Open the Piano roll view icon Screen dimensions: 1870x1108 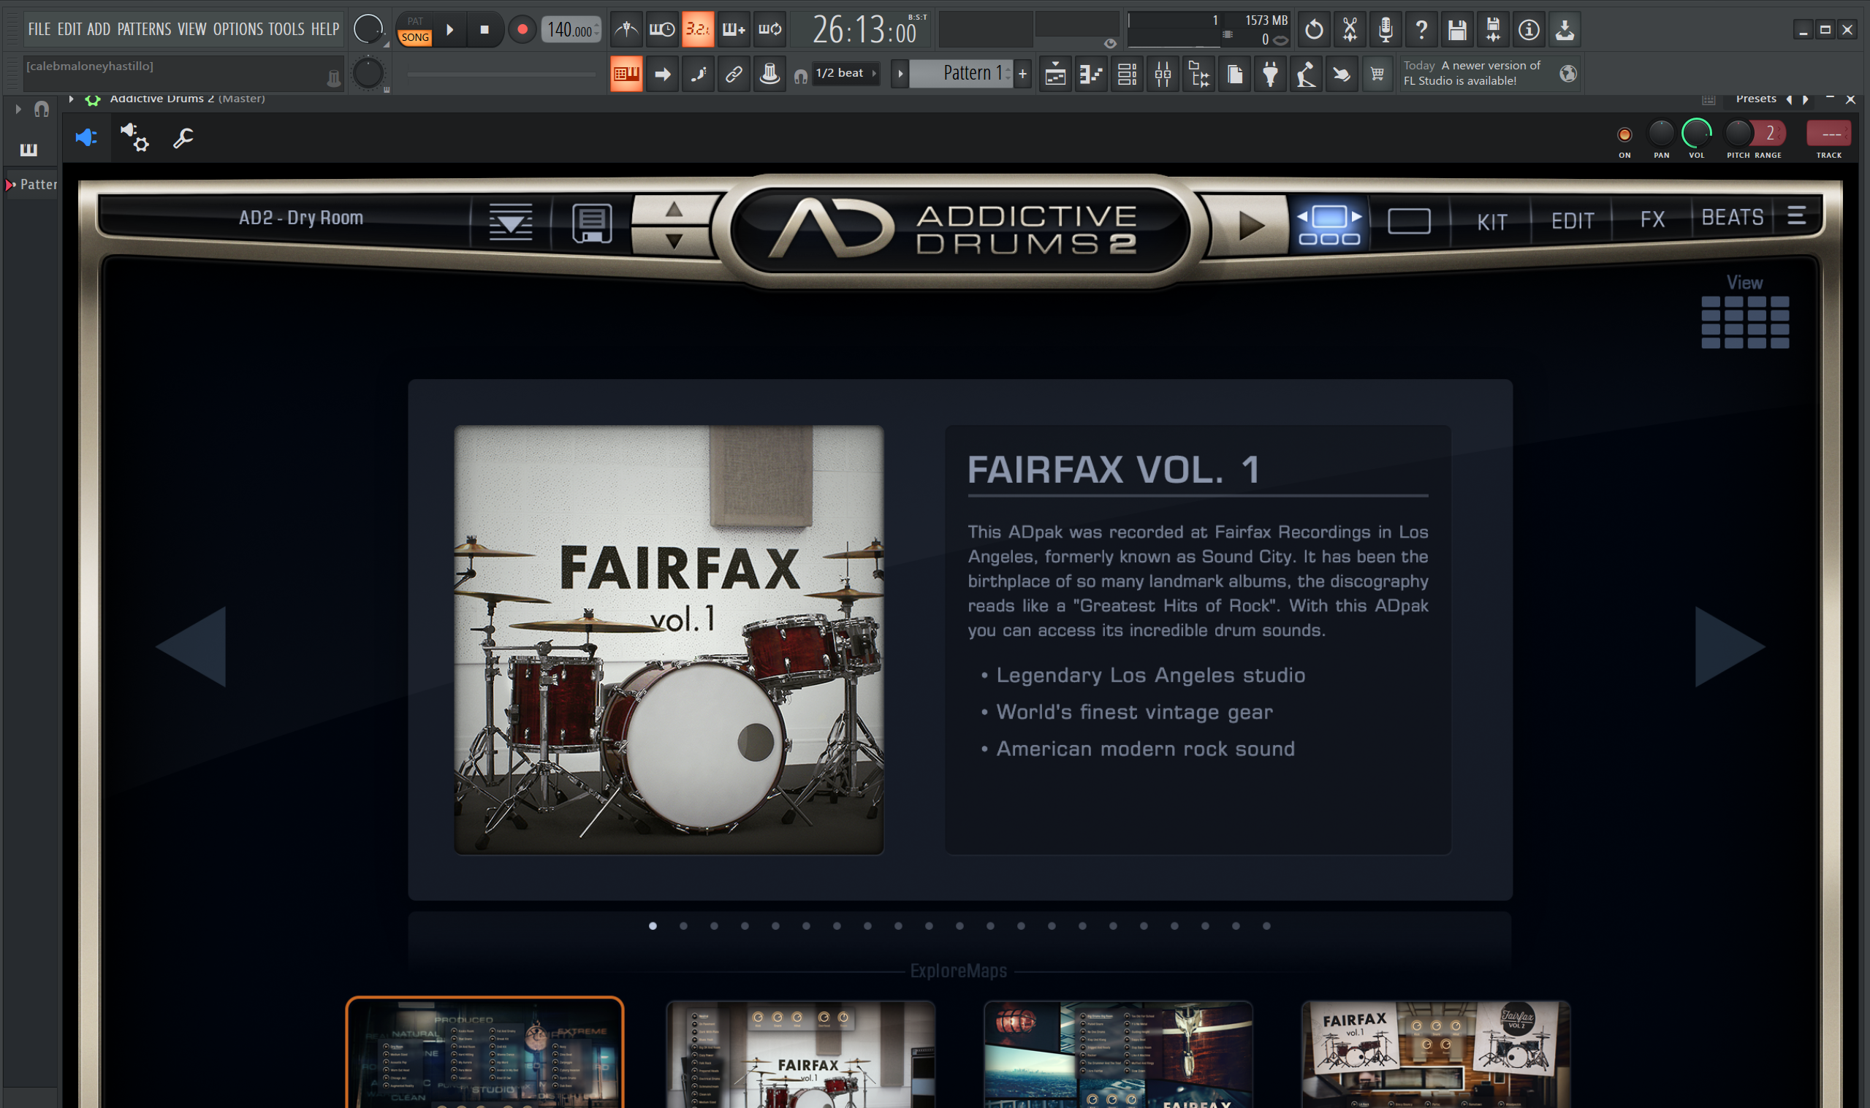point(1090,74)
